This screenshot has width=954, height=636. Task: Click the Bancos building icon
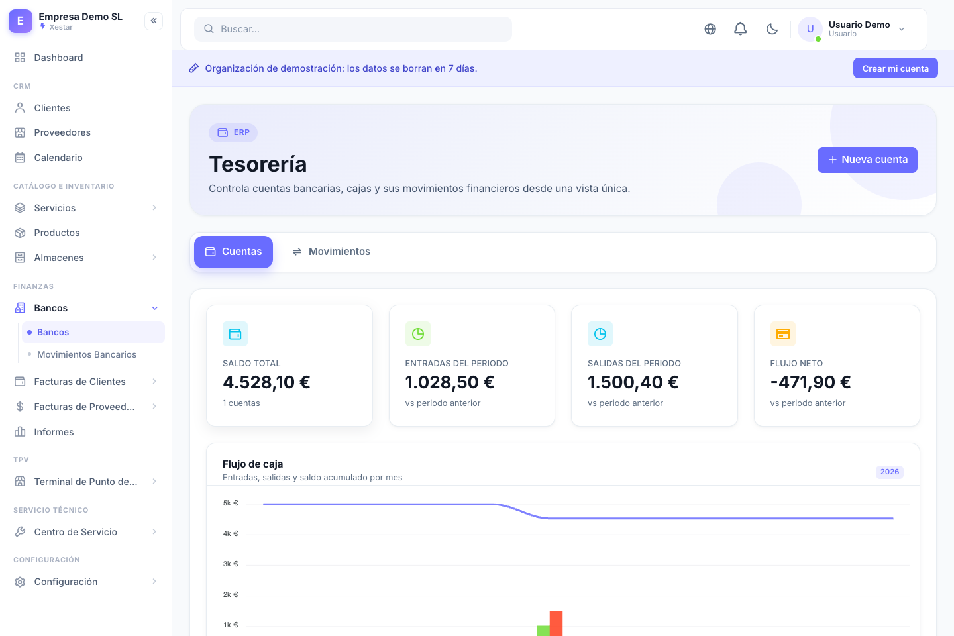tap(20, 308)
